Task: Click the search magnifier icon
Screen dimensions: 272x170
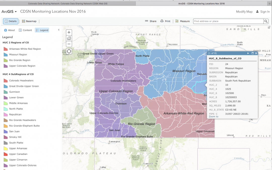Action: pyautogui.click(x=266, y=21)
